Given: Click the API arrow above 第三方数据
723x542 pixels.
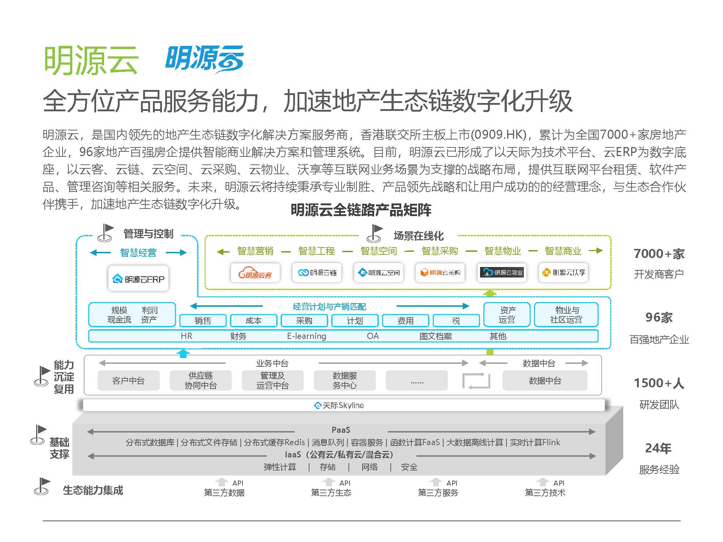Looking at the screenshot, I should 221,482.
